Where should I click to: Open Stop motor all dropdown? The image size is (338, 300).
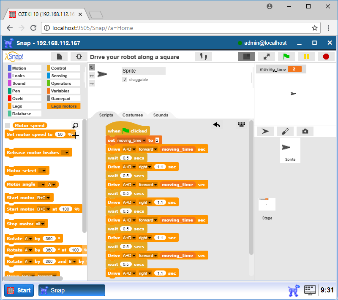click(x=40, y=224)
